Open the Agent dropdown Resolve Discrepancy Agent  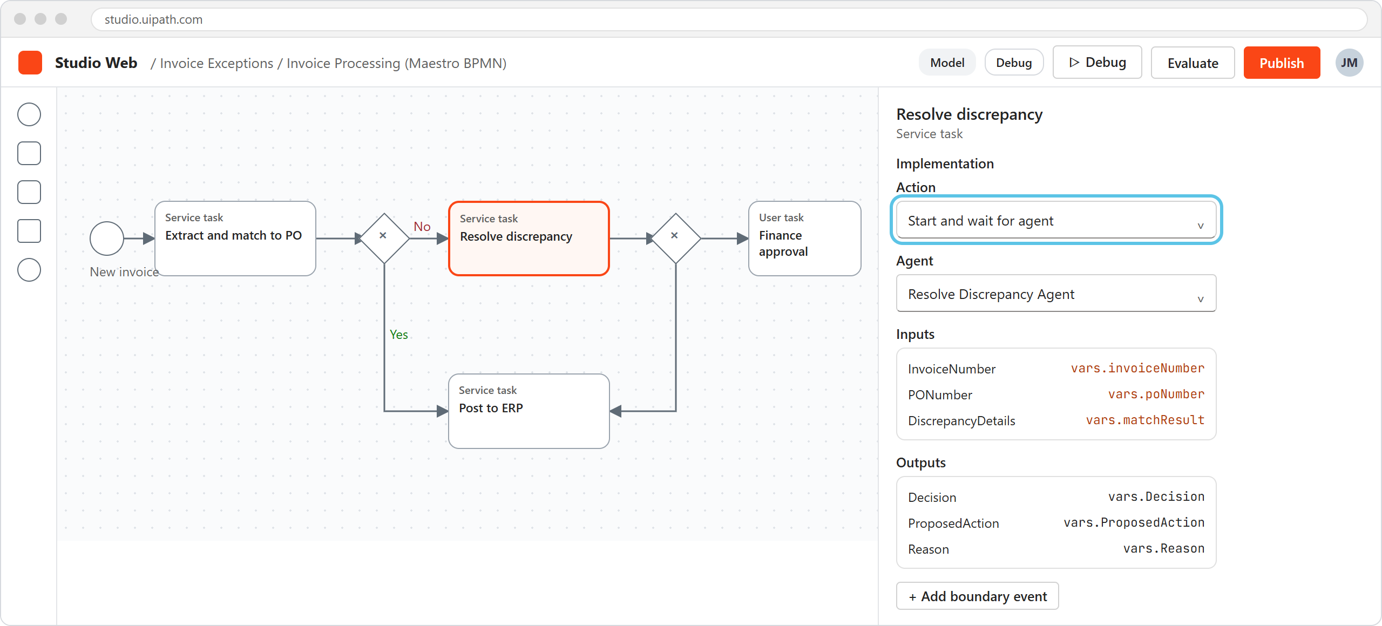tap(1056, 294)
